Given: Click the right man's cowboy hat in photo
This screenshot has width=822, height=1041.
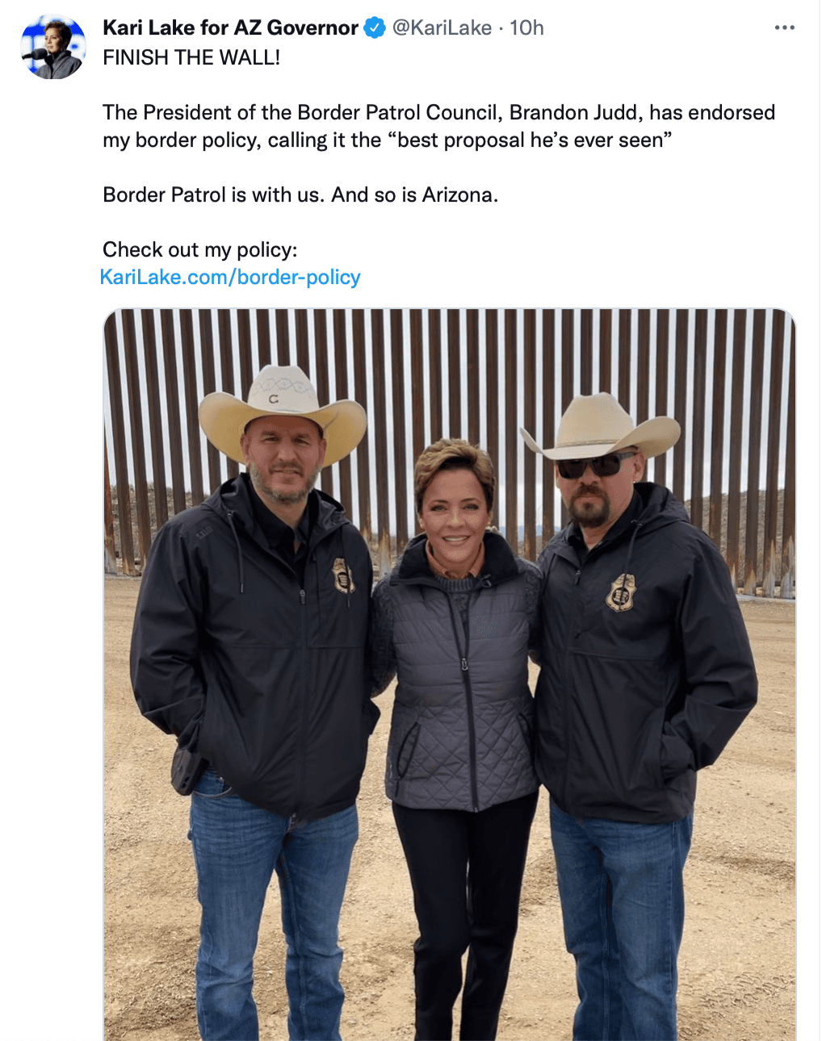Looking at the screenshot, I should (602, 425).
